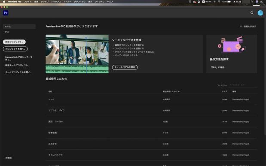Click the 新機能 link at the sidebar bottom
This screenshot has height=166, width=266.
[x=9, y=158]
